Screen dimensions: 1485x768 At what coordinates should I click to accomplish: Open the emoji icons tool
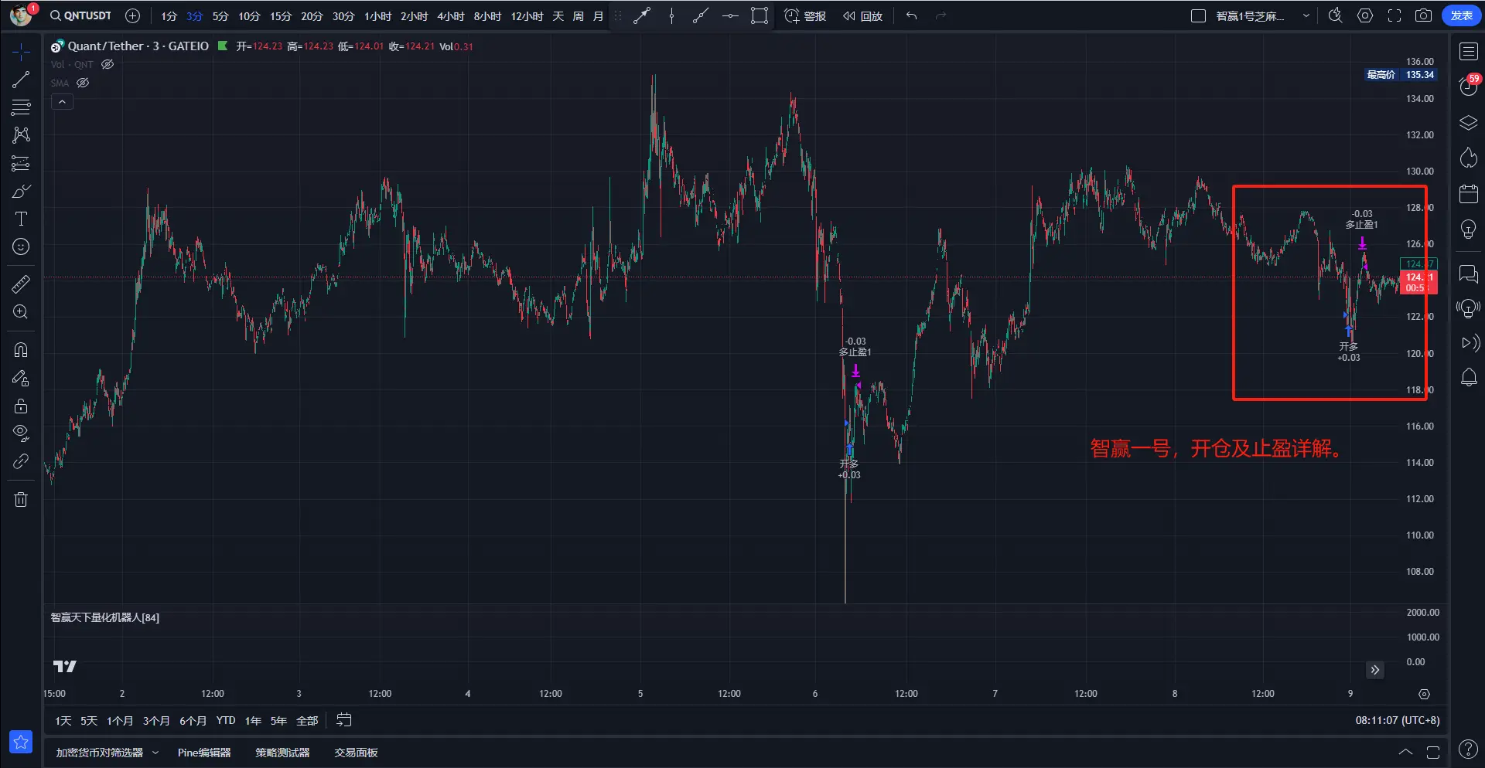(21, 246)
